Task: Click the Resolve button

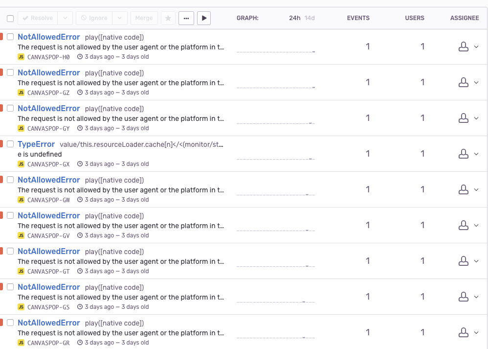Action: coord(38,18)
